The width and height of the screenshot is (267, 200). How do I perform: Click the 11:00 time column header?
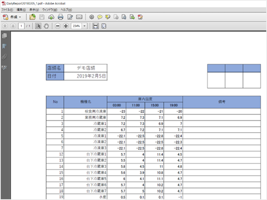[135, 105]
